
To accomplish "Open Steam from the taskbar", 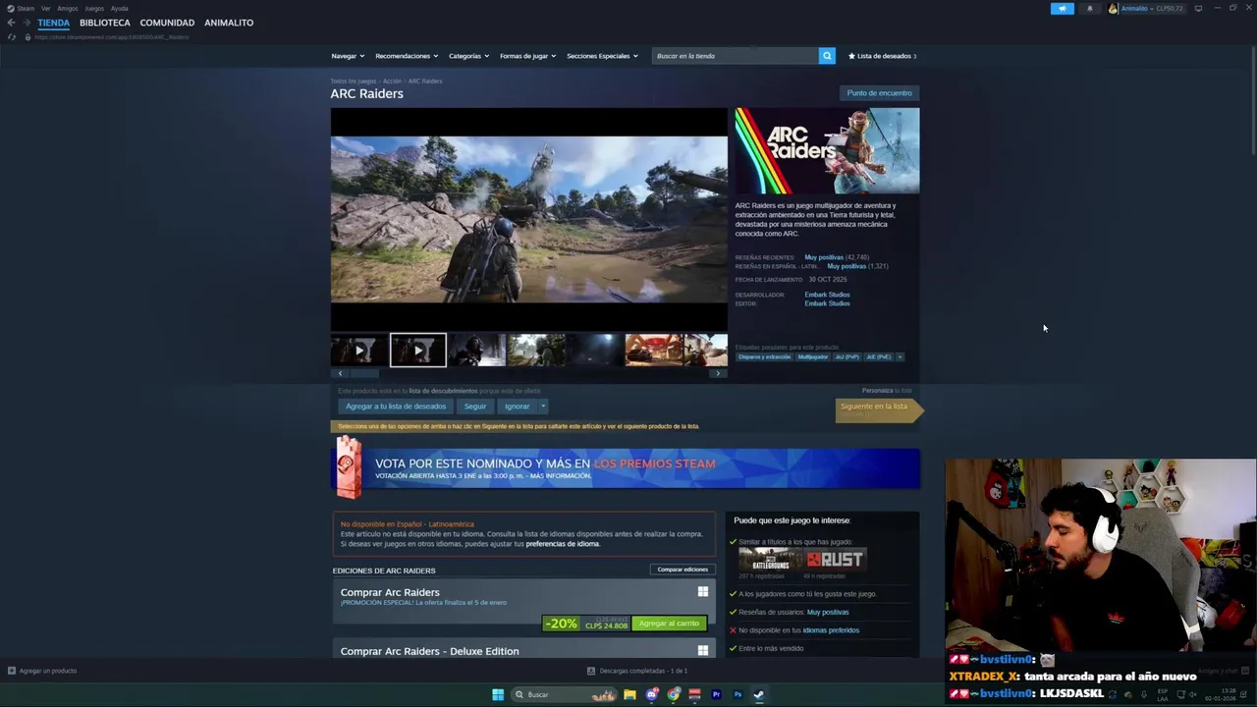I will pos(758,694).
